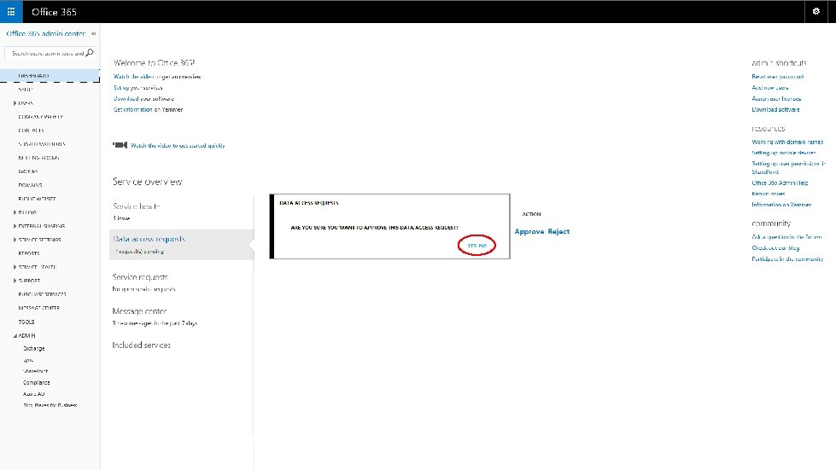Open Domains in left navigation
This screenshot has height=470, width=836.
31,185
